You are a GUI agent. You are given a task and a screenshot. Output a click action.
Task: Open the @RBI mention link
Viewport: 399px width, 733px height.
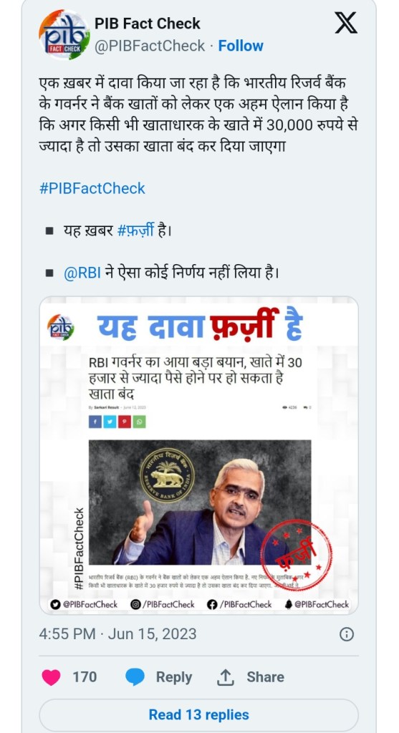click(x=82, y=273)
